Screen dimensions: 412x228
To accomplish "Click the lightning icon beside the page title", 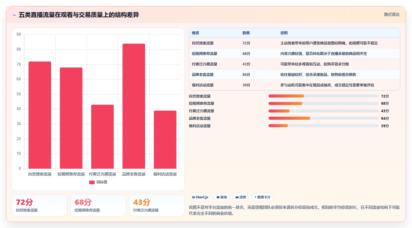I will tap(14, 15).
